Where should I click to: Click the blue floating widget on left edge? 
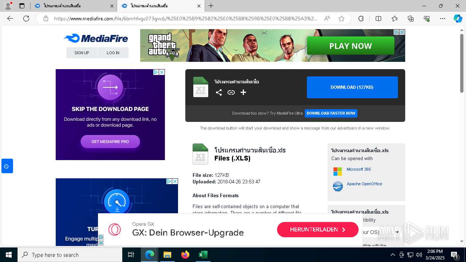click(7, 166)
